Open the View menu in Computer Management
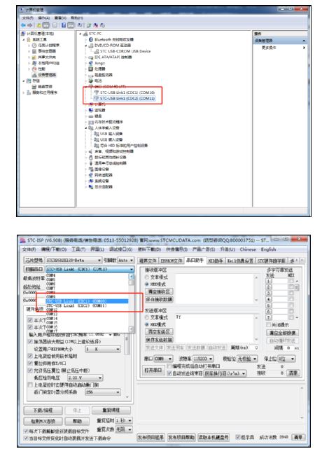This screenshot has height=456, width=329. (x=60, y=18)
